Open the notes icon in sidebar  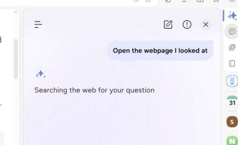[232, 63]
